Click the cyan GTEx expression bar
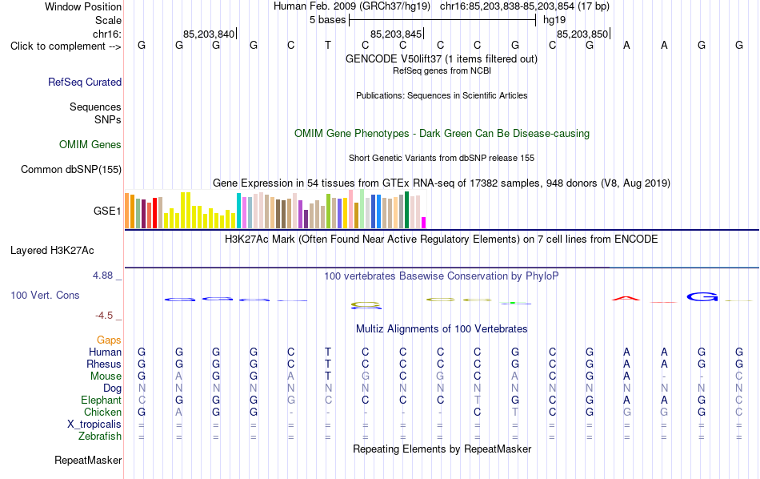 coord(239,211)
